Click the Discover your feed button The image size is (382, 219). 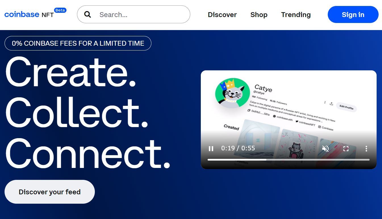50,192
